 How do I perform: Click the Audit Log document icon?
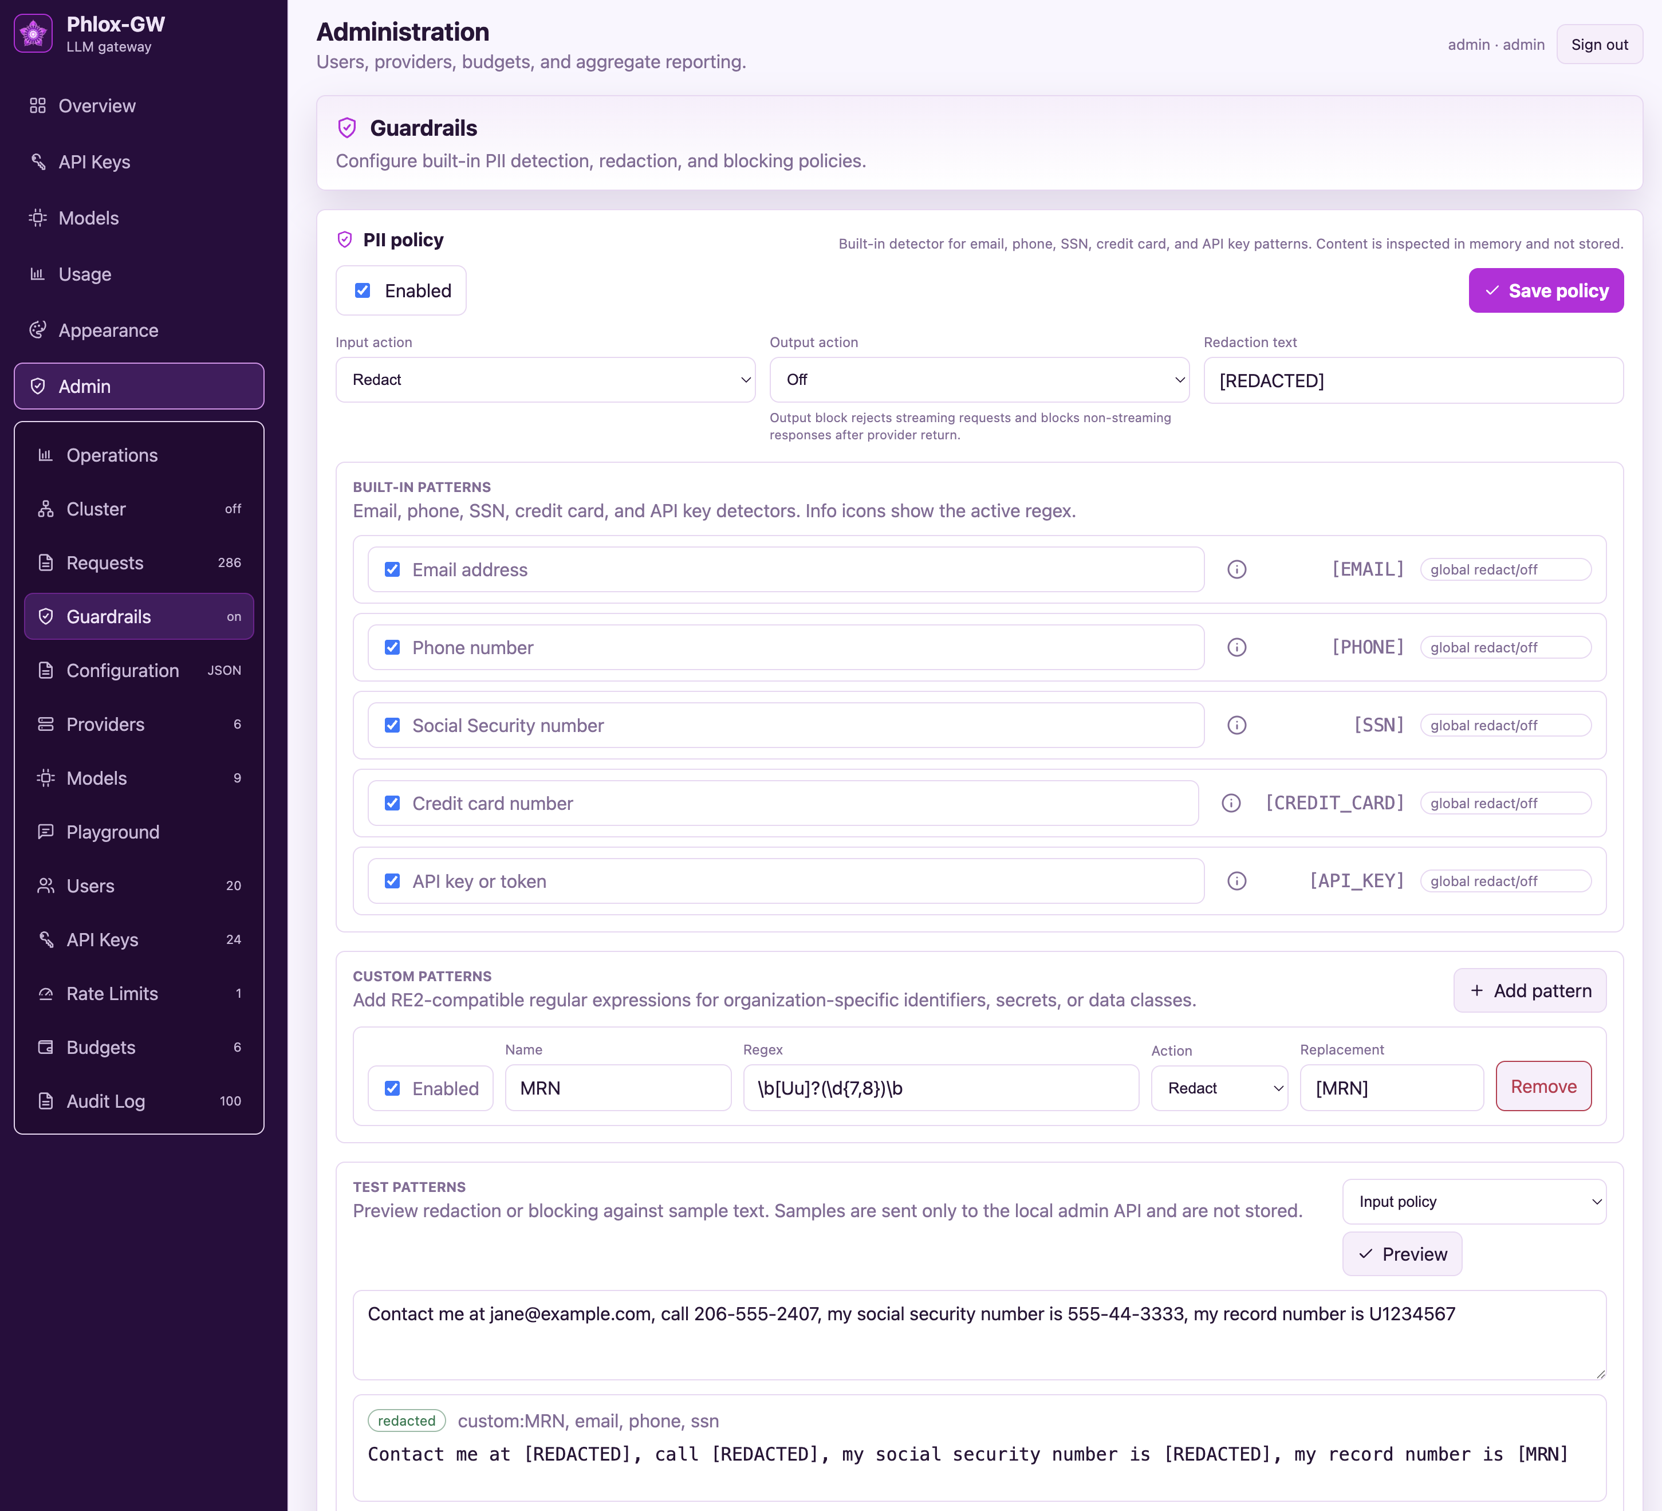[x=46, y=1100]
